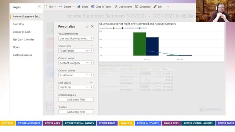Open the Custom Financial page
Viewport: 235px width, 132px height.
click(x=22, y=55)
